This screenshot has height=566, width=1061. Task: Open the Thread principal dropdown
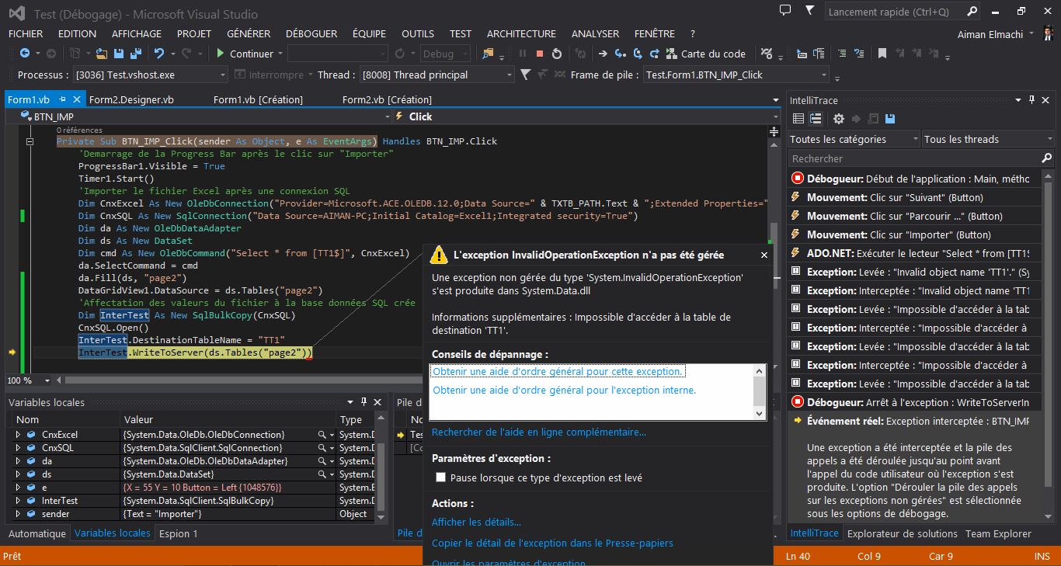coord(510,75)
